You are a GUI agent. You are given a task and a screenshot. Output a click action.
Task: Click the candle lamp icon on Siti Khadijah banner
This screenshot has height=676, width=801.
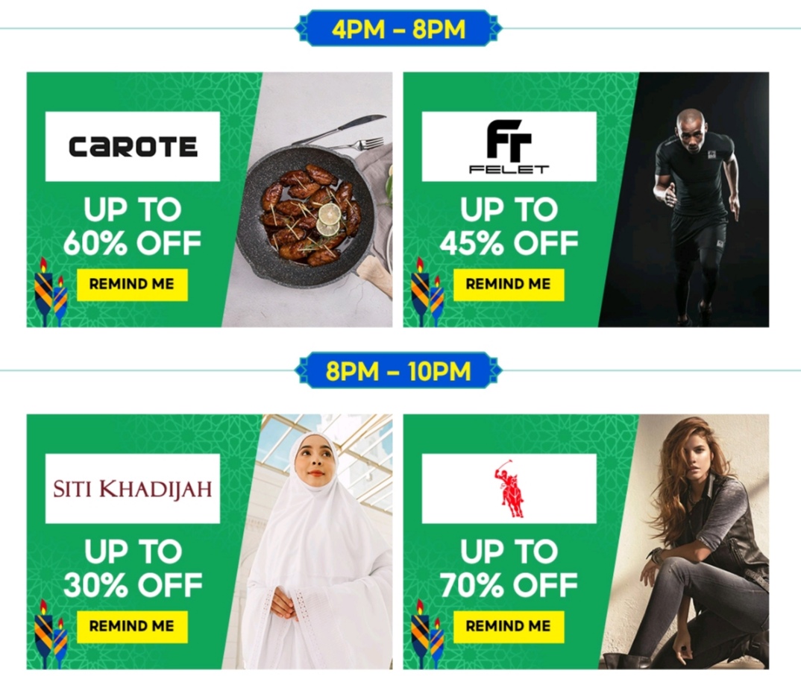51,634
